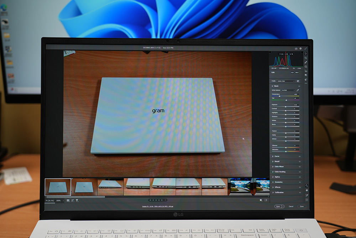356x238 pixels.
Task: Click the Exposure slider handle
Action: (x=286, y=106)
